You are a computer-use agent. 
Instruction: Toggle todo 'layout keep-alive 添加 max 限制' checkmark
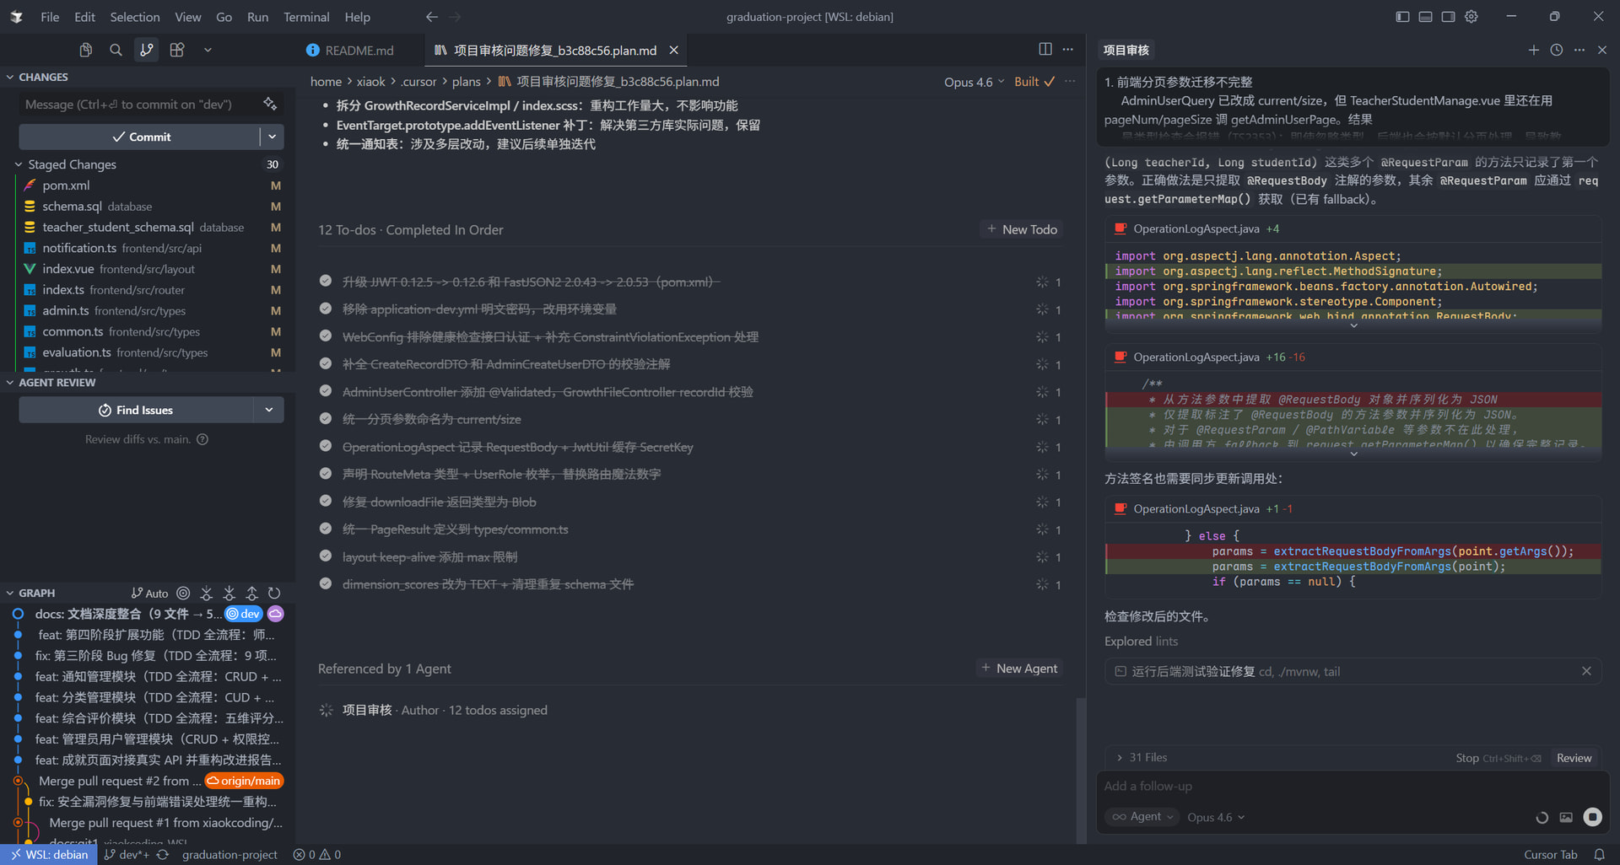click(326, 556)
